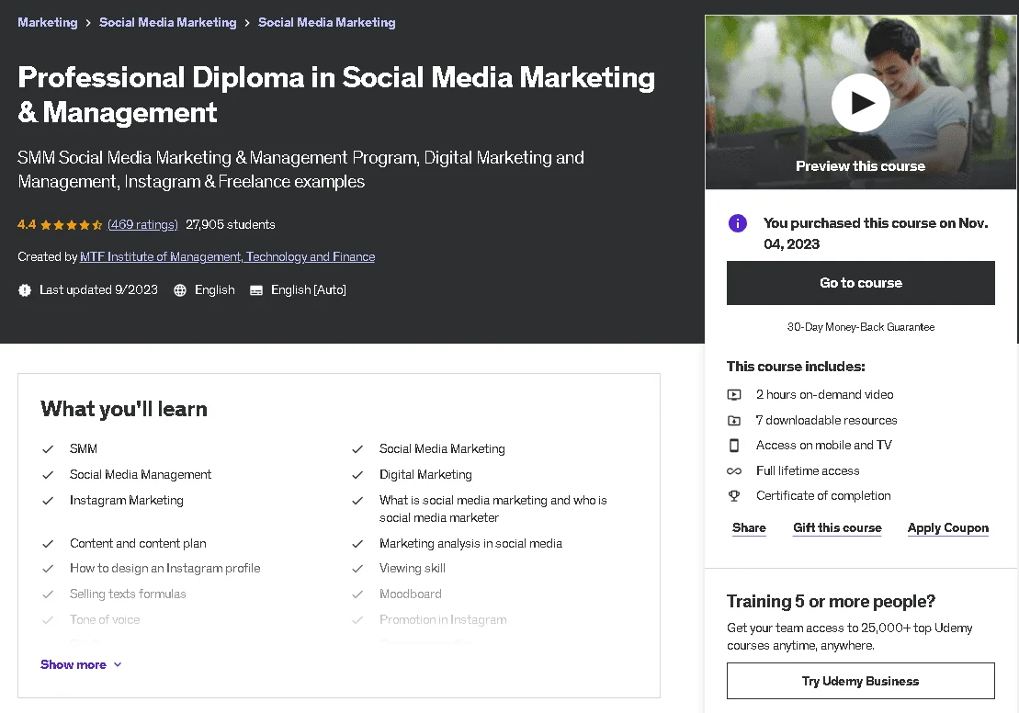Click the mobile device access icon

pyautogui.click(x=734, y=446)
